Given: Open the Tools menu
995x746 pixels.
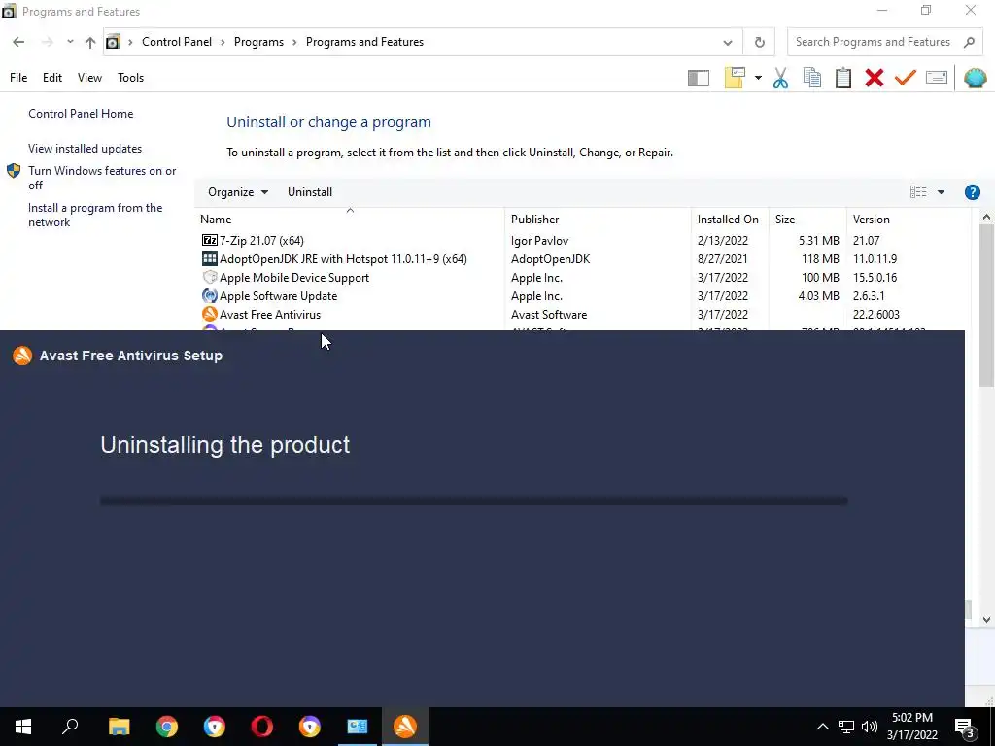Looking at the screenshot, I should click(131, 78).
